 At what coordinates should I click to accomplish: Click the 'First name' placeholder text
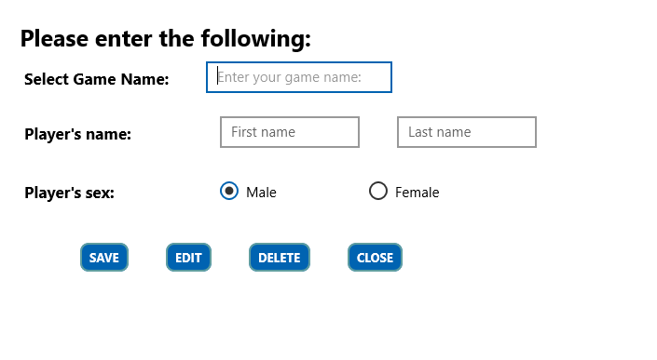pyautogui.click(x=263, y=132)
